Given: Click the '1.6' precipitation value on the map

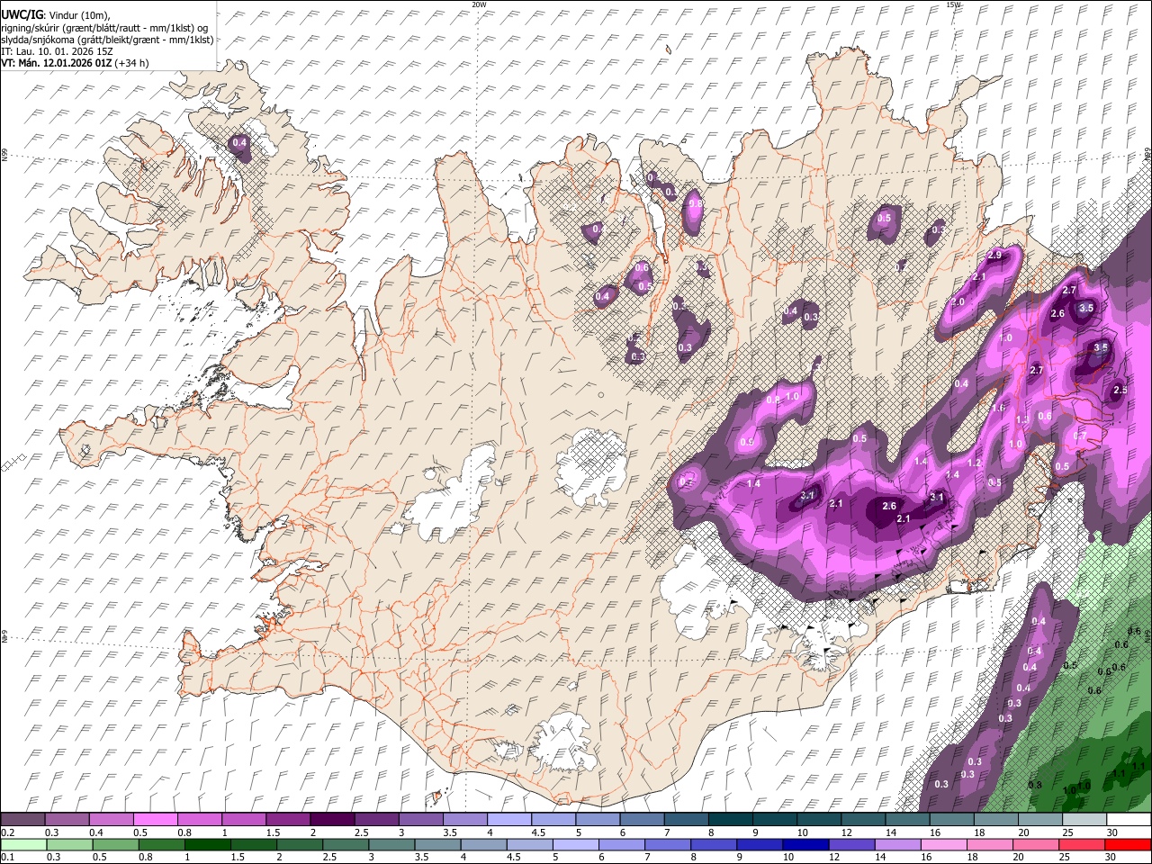Looking at the screenshot, I should point(998,408).
